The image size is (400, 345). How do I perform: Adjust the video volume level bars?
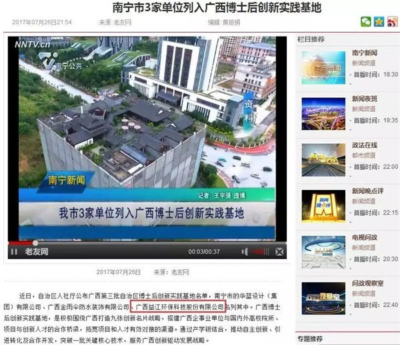click(x=261, y=252)
